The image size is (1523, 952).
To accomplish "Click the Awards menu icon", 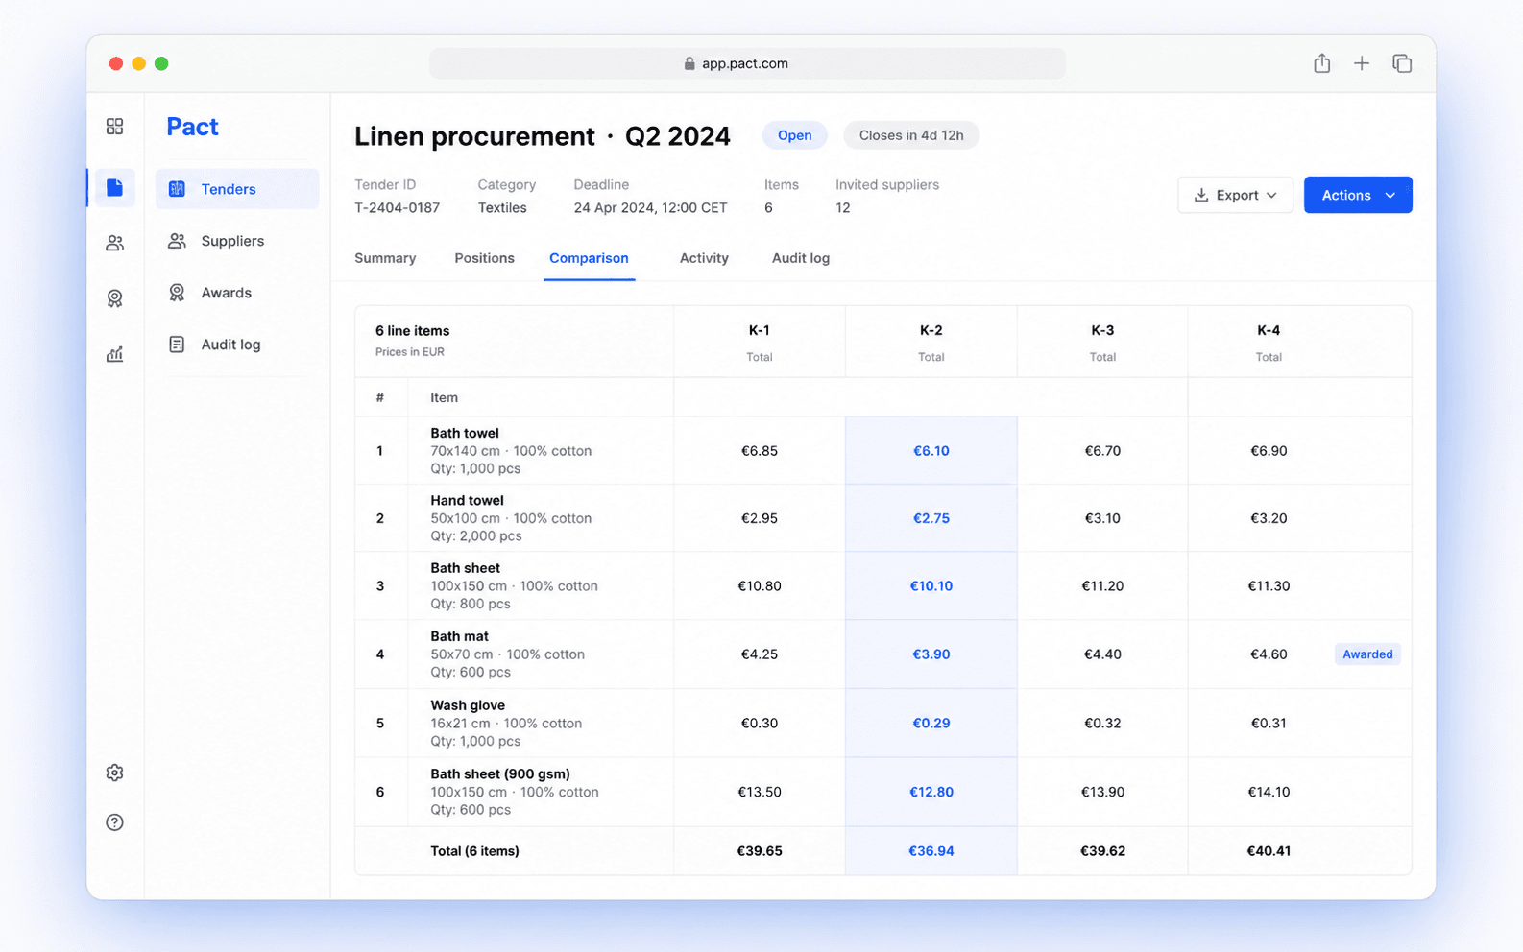I will click(x=177, y=293).
